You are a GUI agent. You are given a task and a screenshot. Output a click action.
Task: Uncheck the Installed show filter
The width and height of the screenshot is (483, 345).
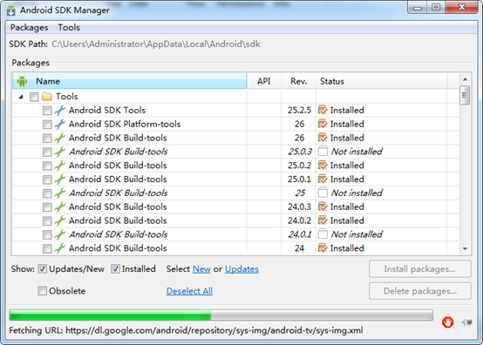click(115, 269)
